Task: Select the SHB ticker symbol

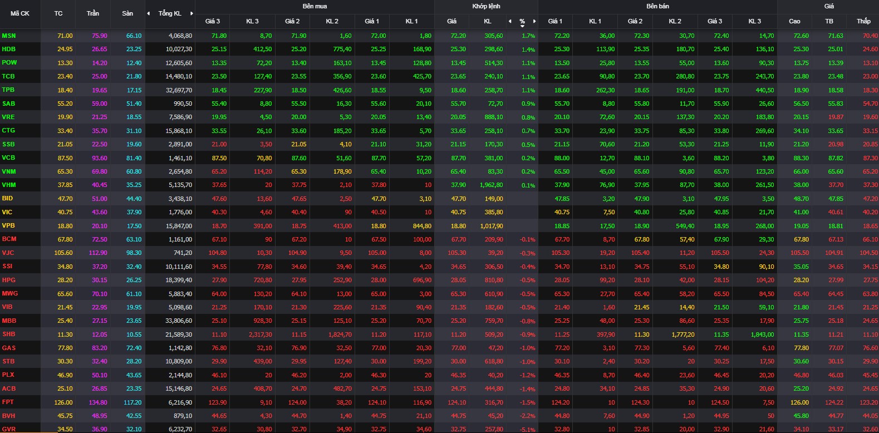Action: [9, 334]
